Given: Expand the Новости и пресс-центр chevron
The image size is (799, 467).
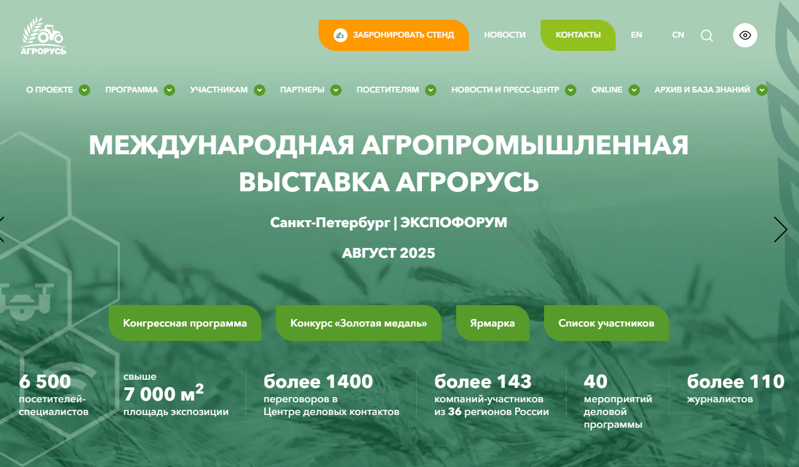Looking at the screenshot, I should pos(571,90).
